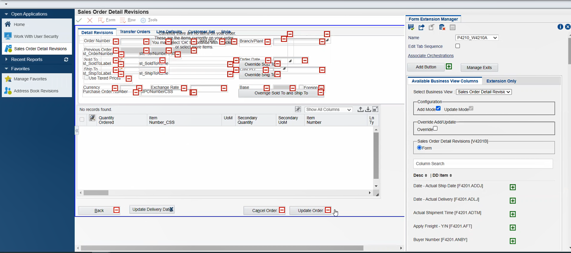This screenshot has width=571, height=253.
Task: Select the Form radio button
Action: click(419, 147)
